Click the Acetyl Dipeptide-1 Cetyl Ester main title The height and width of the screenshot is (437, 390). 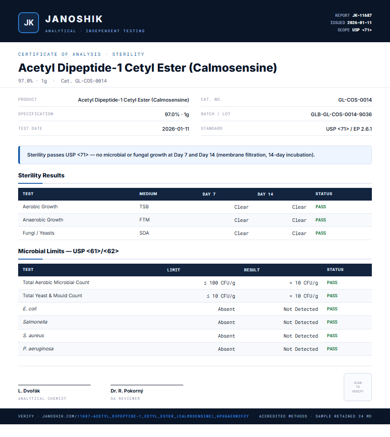click(148, 68)
